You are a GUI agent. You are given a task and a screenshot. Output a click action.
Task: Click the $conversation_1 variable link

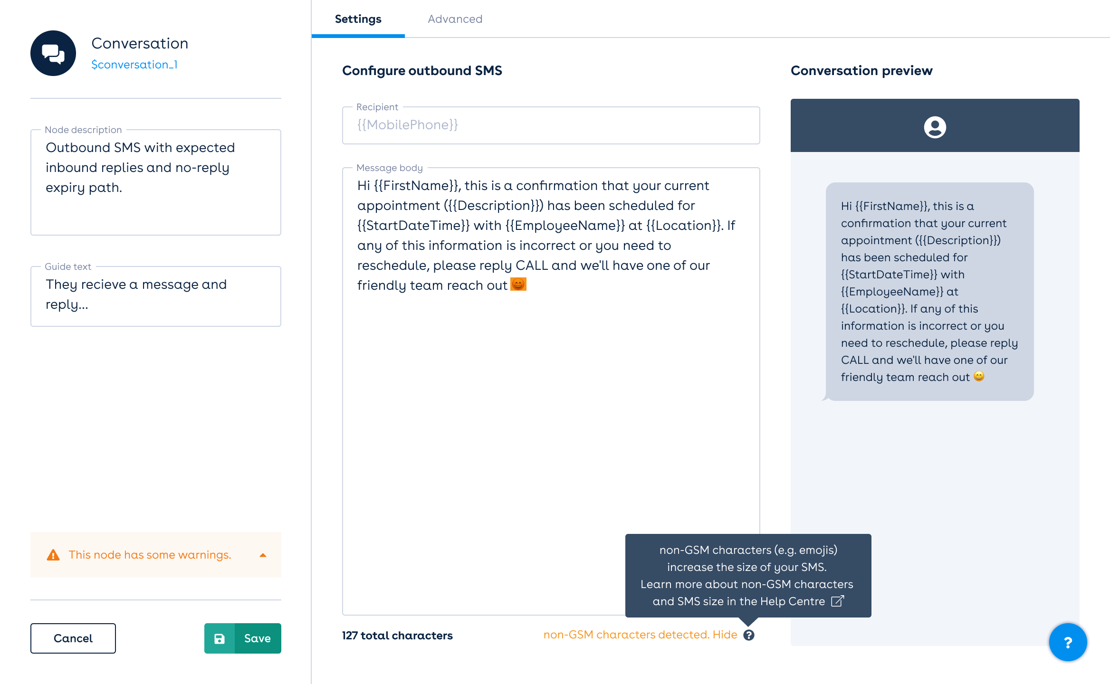click(134, 65)
